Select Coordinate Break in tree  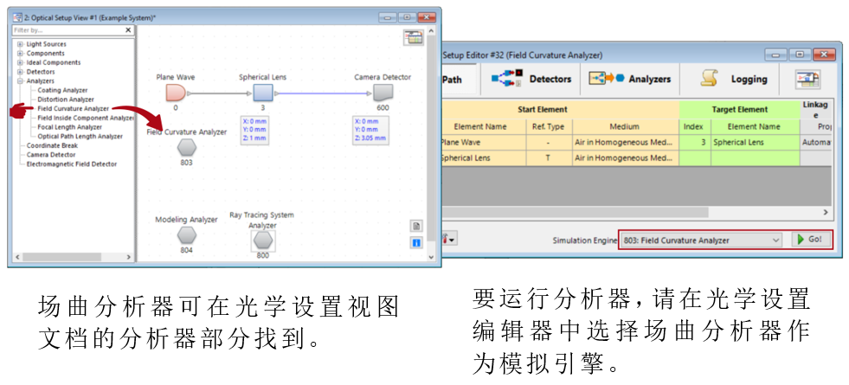click(52, 145)
